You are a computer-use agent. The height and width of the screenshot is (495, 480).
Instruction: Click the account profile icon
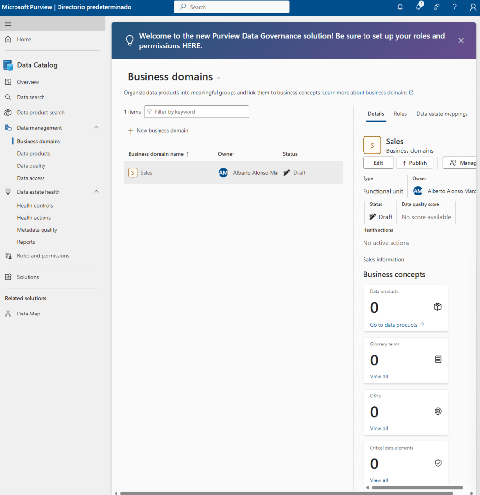coord(473,7)
